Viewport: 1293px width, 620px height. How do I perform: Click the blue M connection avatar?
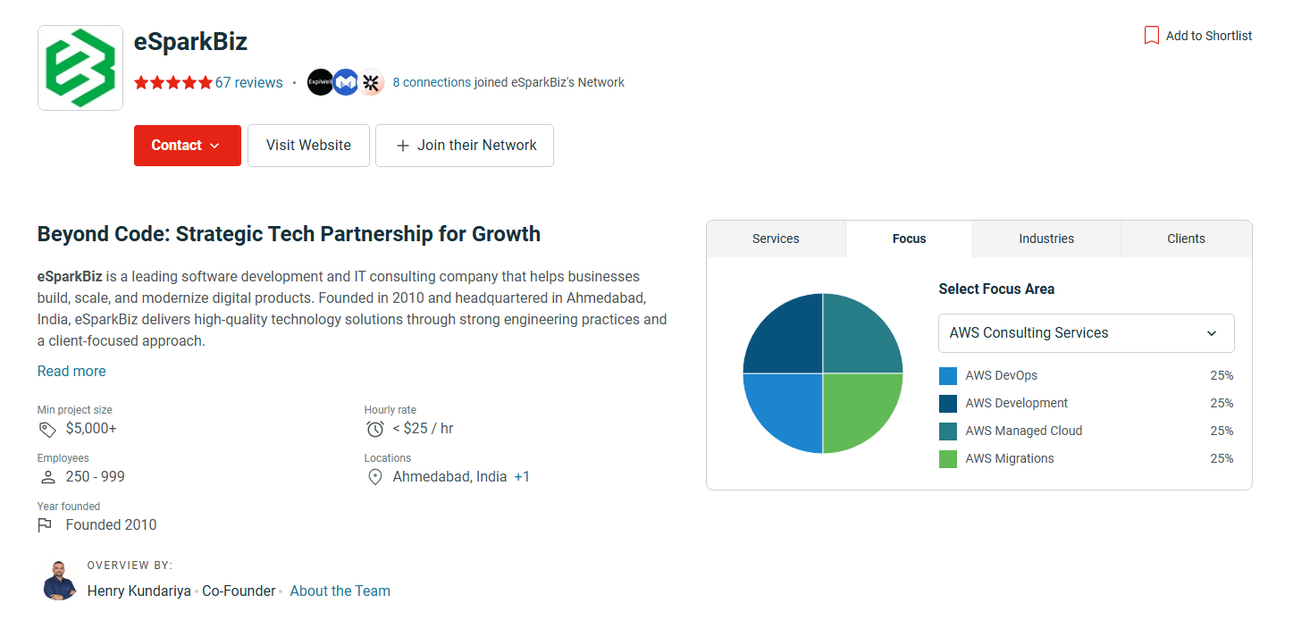[x=346, y=82]
